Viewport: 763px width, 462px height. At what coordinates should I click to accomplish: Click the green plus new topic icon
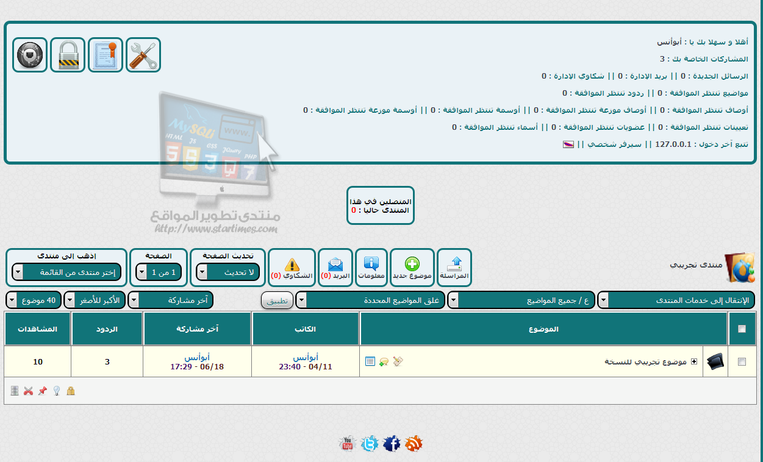412,264
